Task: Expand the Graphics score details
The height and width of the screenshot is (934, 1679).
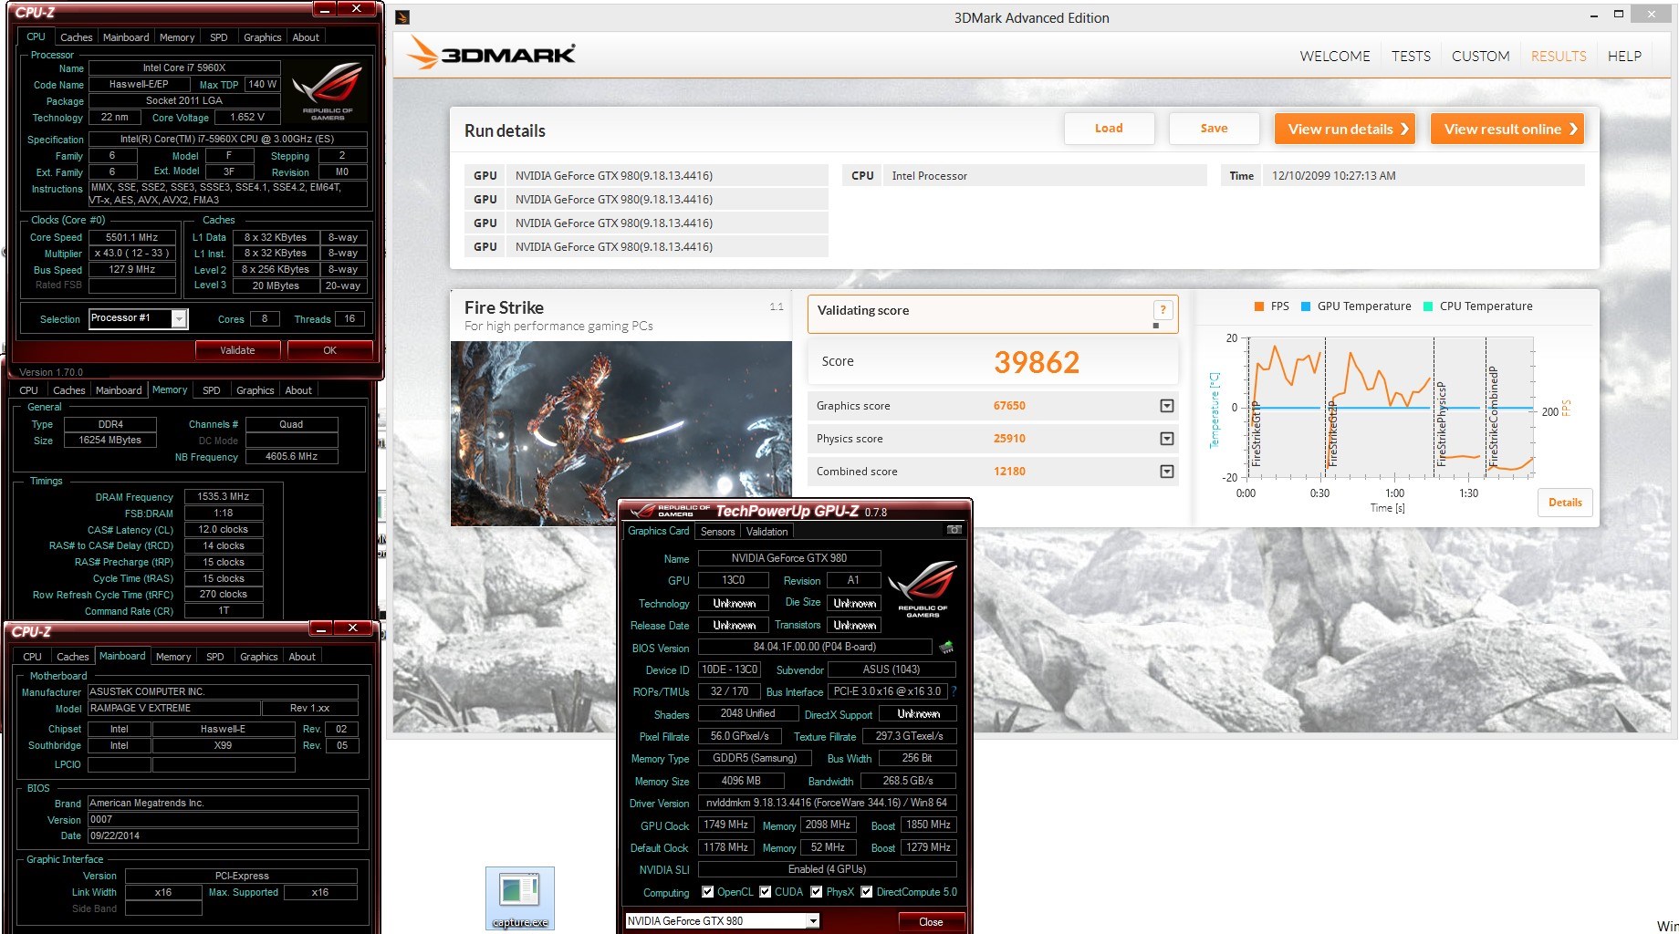Action: point(1166,406)
